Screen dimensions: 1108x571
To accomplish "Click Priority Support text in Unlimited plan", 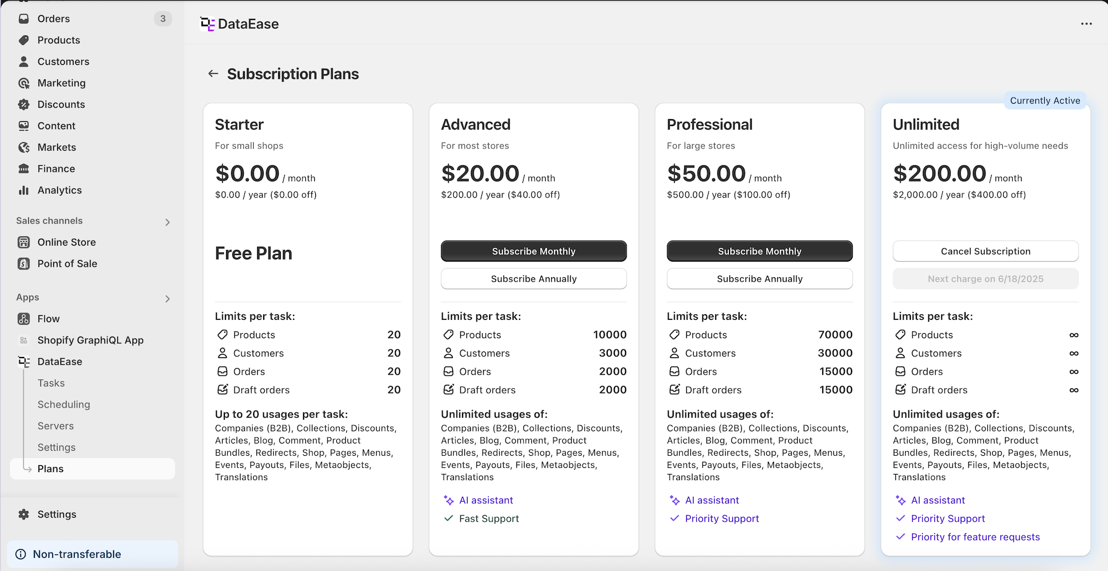I will [948, 519].
